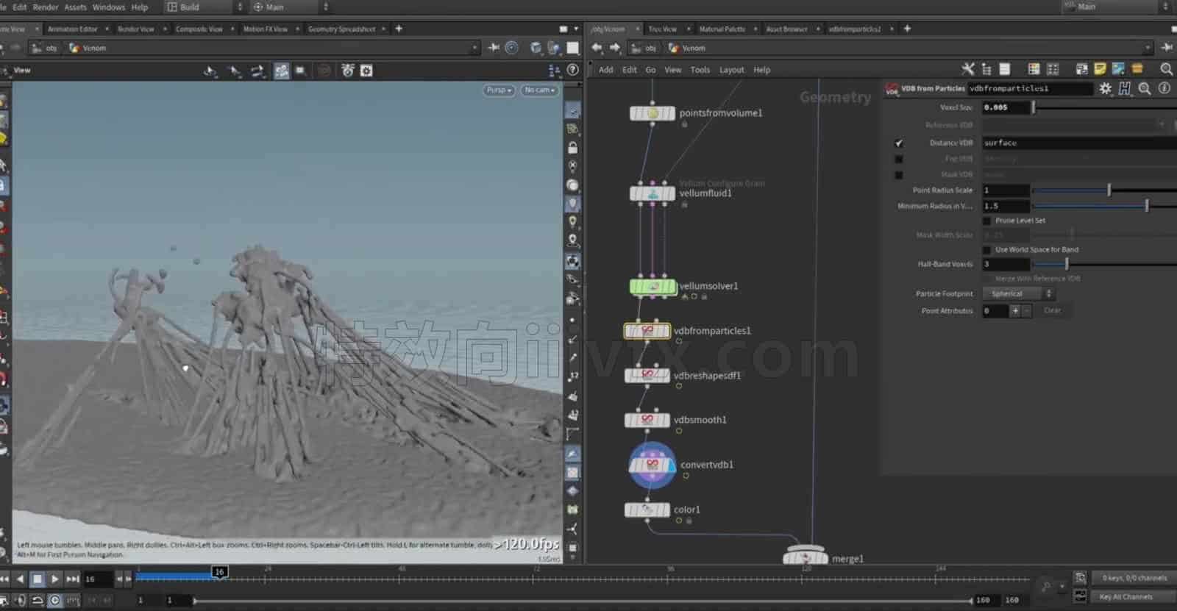Click the Clear point attributes button
Viewport: 1177px width, 611px height.
click(1052, 310)
